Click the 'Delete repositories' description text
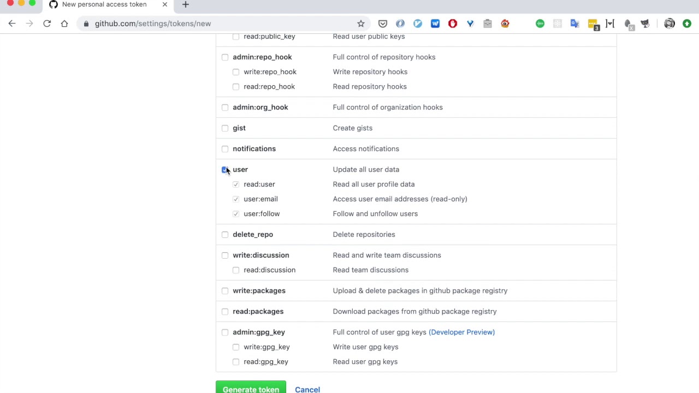This screenshot has height=393, width=699. tap(364, 234)
